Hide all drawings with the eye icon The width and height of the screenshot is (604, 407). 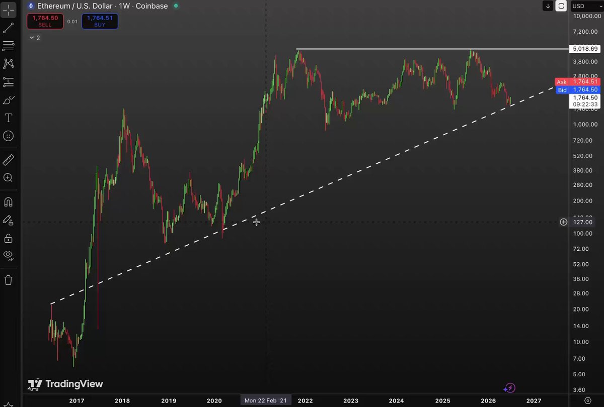point(9,255)
